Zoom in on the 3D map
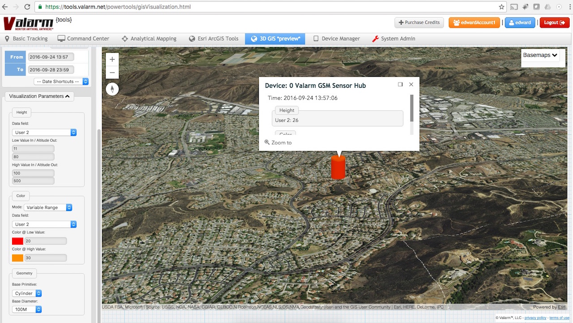The height and width of the screenshot is (323, 573). [112, 59]
